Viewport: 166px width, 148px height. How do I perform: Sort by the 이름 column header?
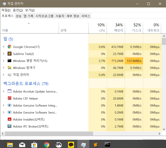(30, 28)
